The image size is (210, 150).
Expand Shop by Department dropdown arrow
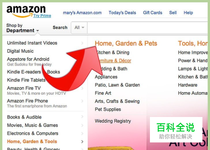point(38,31)
